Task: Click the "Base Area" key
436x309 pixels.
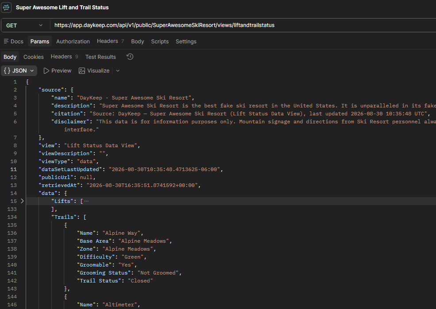Action: pyautogui.click(x=94, y=241)
